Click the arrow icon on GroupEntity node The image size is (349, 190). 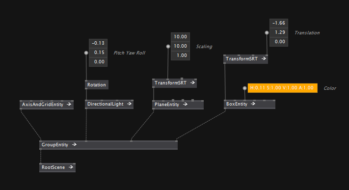(x=74, y=144)
